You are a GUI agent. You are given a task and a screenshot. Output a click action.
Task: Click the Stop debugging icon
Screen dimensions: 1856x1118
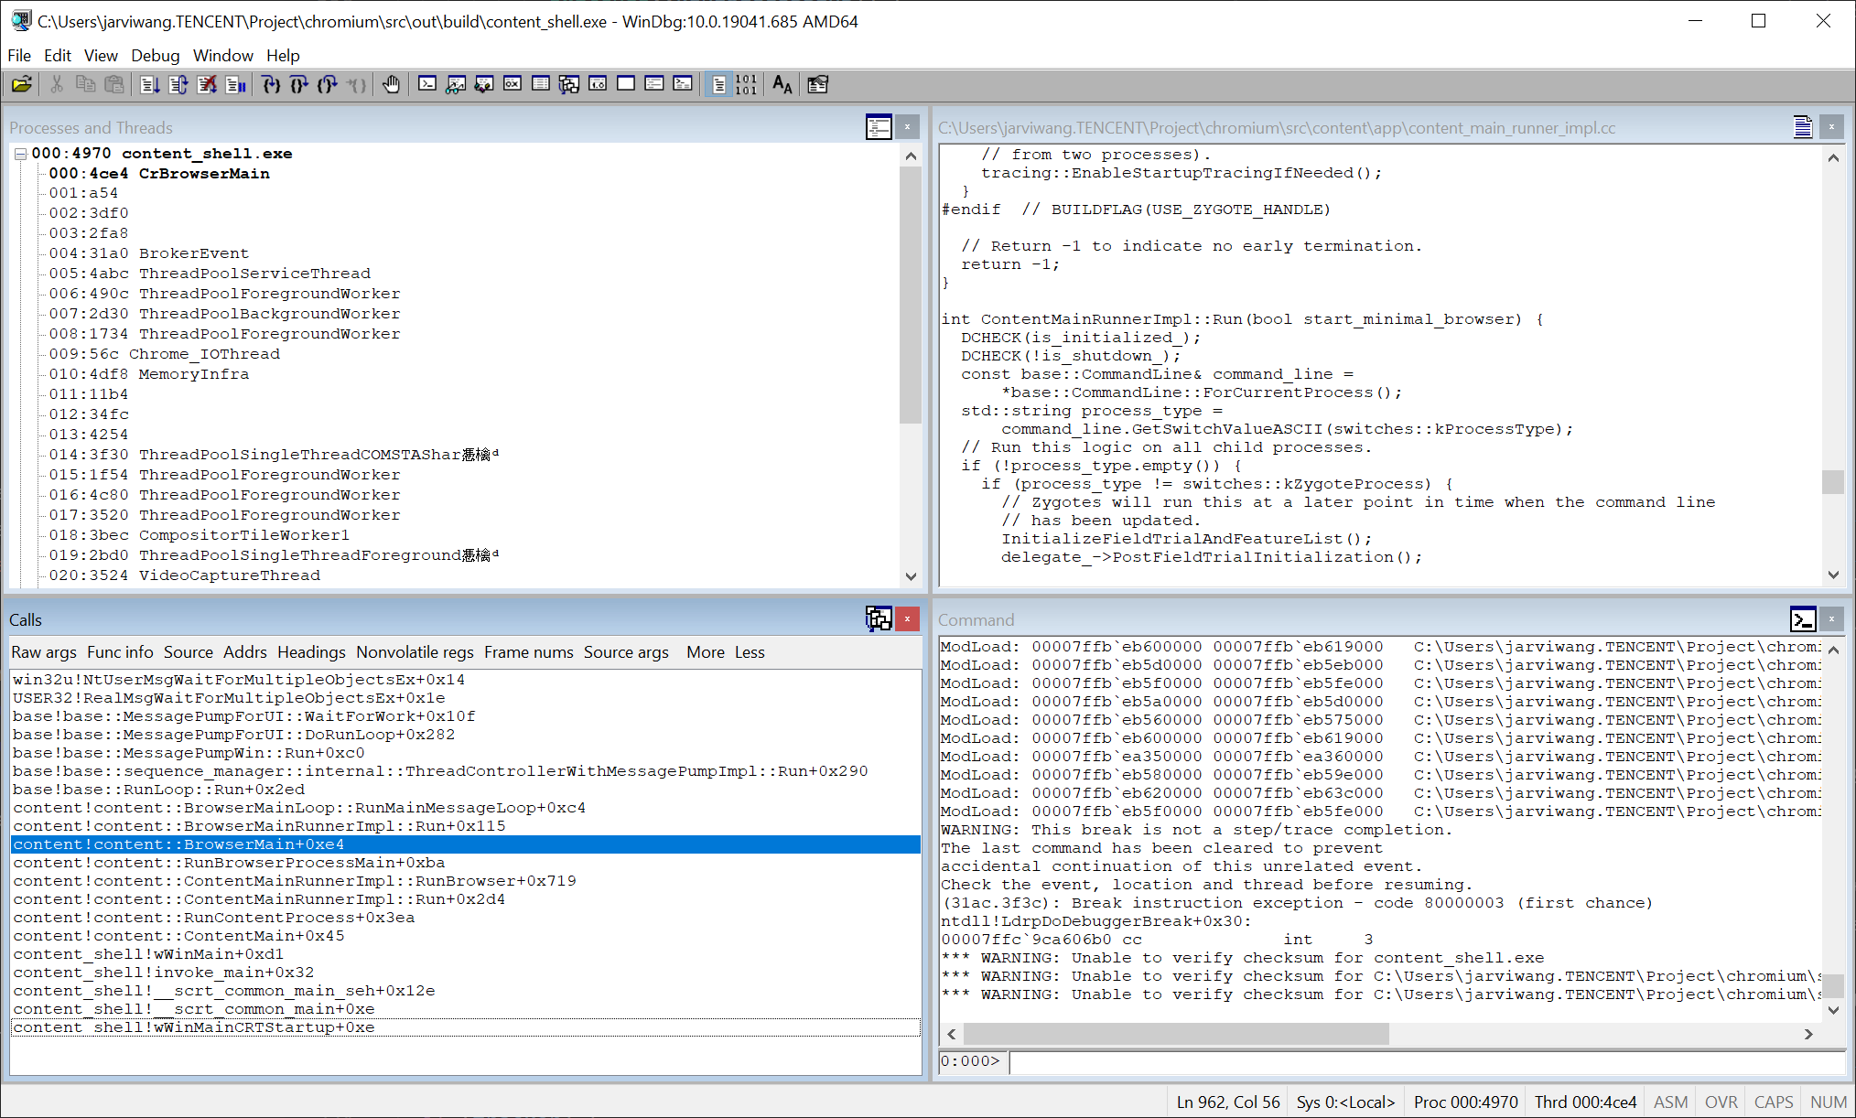(x=207, y=84)
